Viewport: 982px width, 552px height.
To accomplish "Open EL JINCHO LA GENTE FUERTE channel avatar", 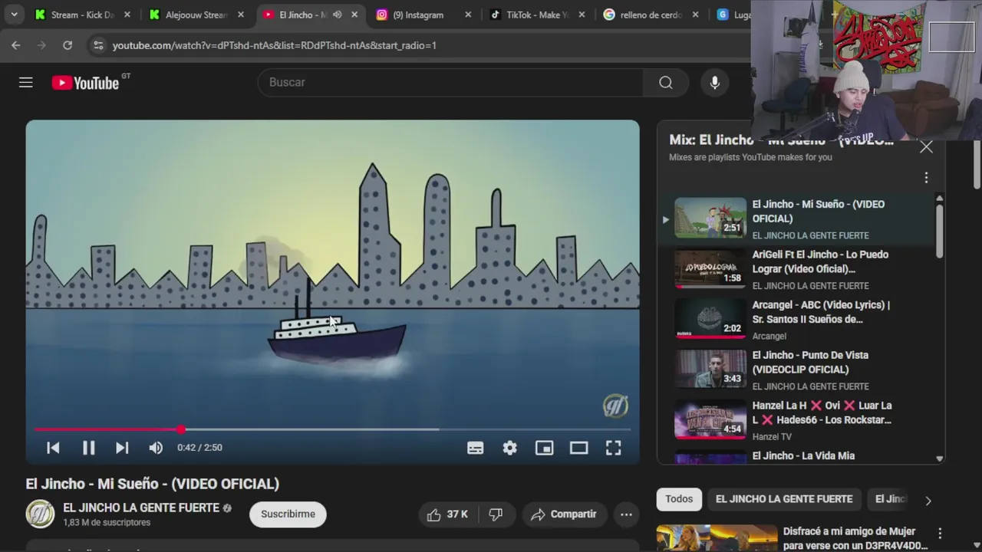I will pyautogui.click(x=40, y=514).
